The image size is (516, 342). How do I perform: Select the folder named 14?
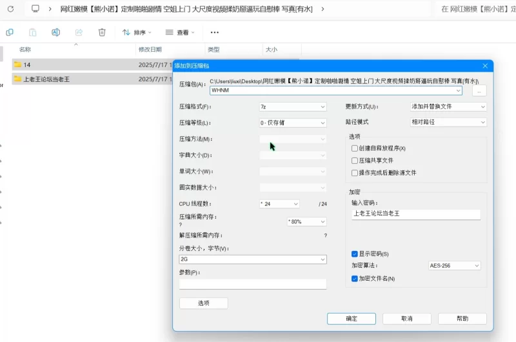(x=92, y=65)
